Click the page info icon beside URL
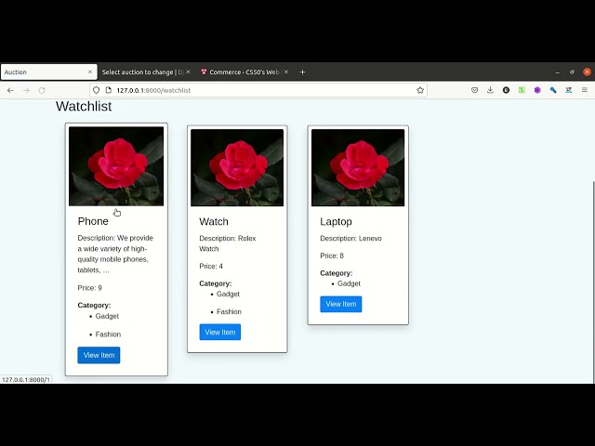This screenshot has width=595, height=446. [x=109, y=90]
